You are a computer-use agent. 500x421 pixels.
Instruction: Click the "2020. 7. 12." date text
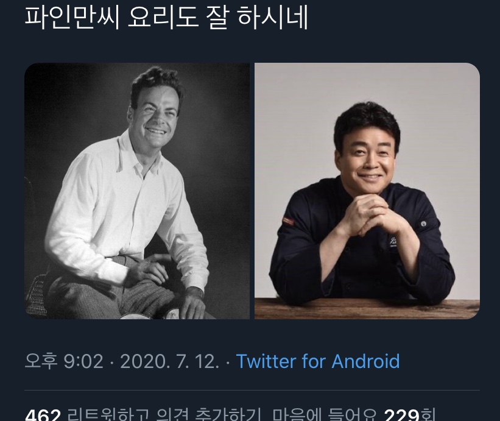pyautogui.click(x=169, y=361)
